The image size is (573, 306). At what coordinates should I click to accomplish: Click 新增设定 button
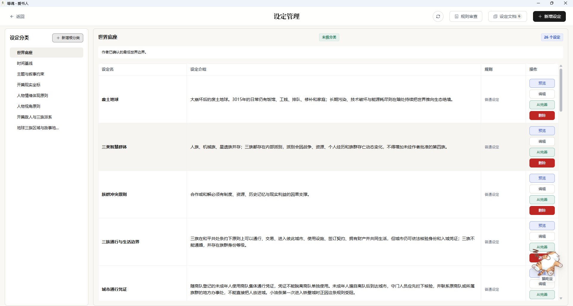point(549,16)
